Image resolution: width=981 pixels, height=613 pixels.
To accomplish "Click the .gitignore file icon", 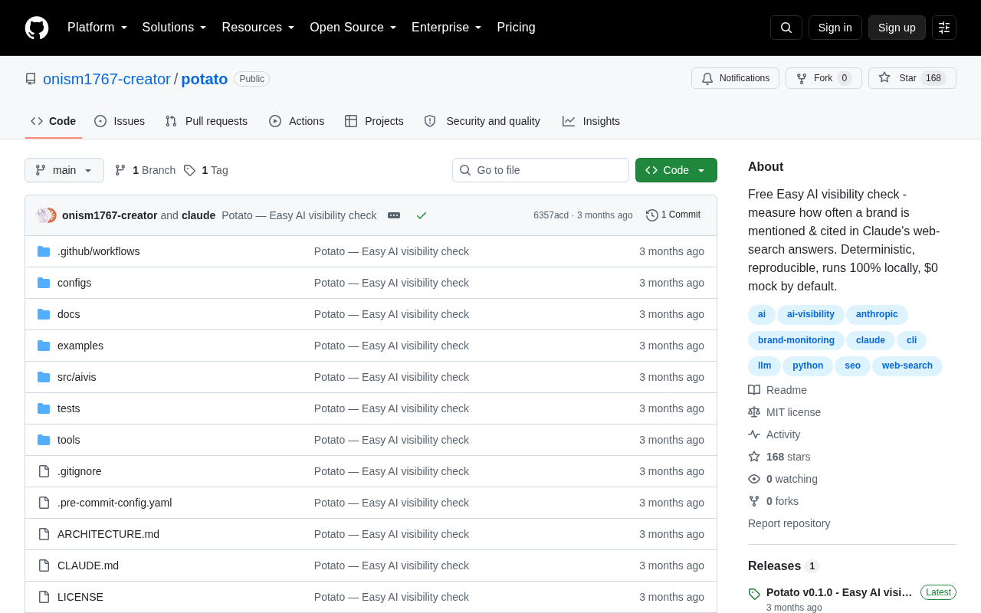I will tap(44, 471).
